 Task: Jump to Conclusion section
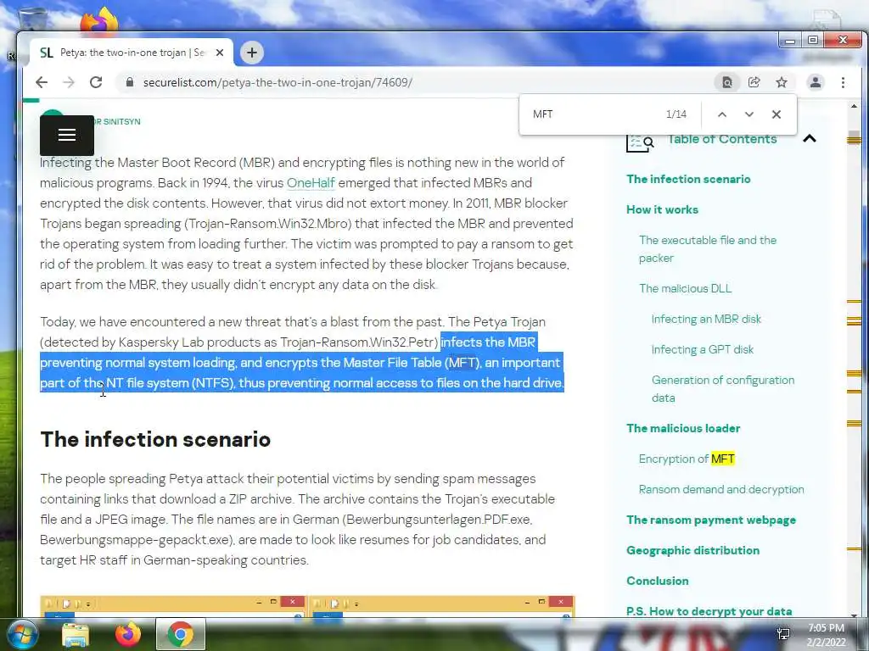click(658, 581)
